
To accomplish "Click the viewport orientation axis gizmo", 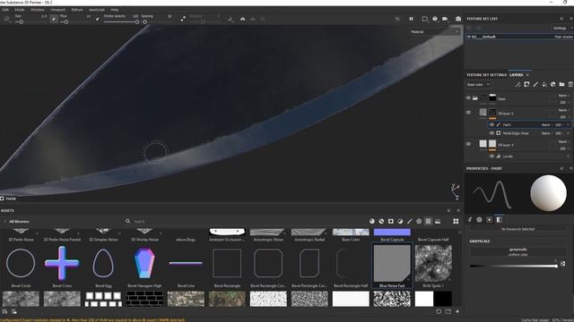I will (x=456, y=191).
